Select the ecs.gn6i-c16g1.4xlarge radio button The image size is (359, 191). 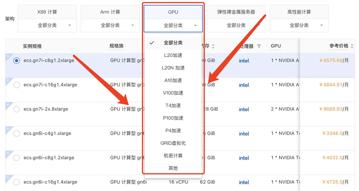coord(16,182)
